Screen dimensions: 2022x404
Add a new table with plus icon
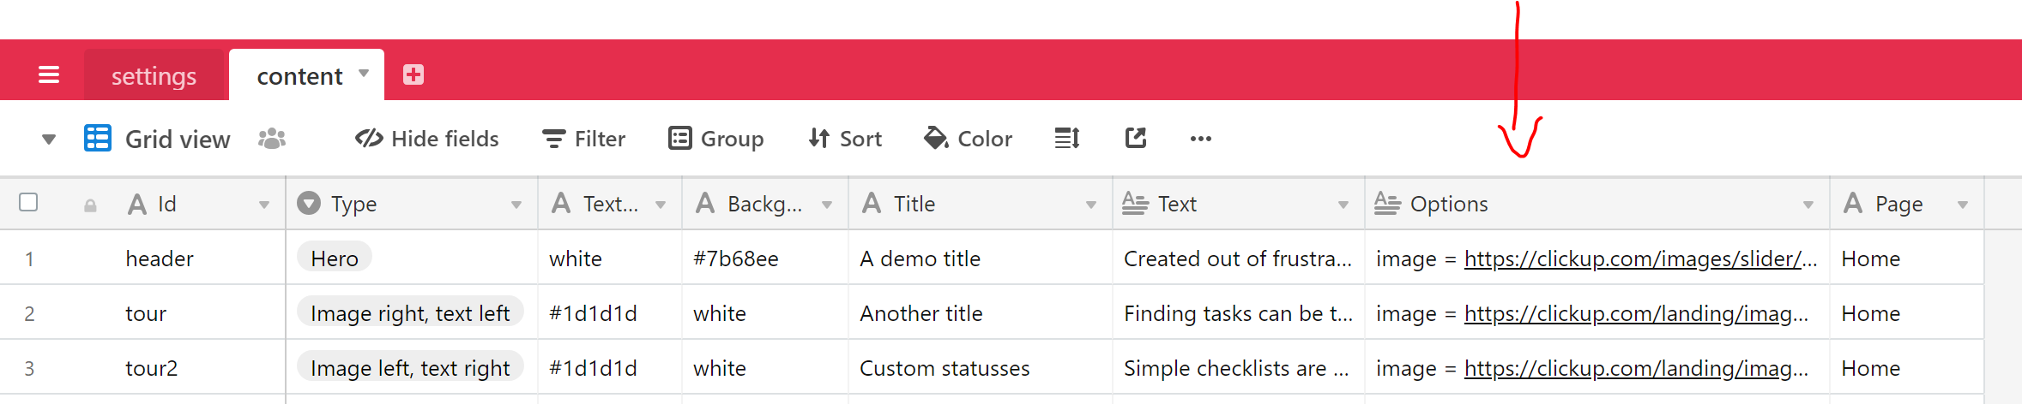click(x=413, y=75)
